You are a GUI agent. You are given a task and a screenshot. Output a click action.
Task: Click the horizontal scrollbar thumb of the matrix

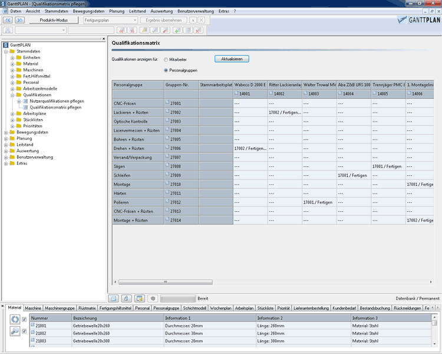point(166,282)
